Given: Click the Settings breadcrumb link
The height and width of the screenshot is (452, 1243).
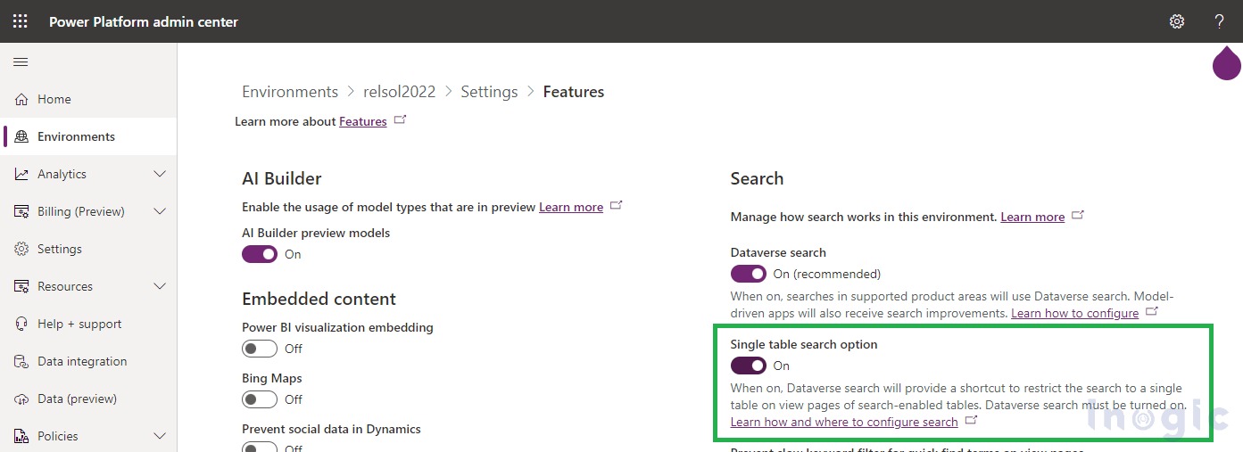Looking at the screenshot, I should pos(489,92).
